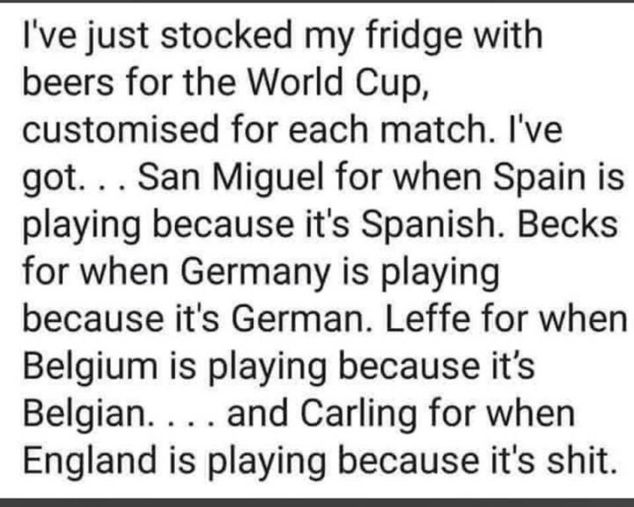The width and height of the screenshot is (634, 507).
Task: Click the word "Germany"
Action: [x=254, y=272]
